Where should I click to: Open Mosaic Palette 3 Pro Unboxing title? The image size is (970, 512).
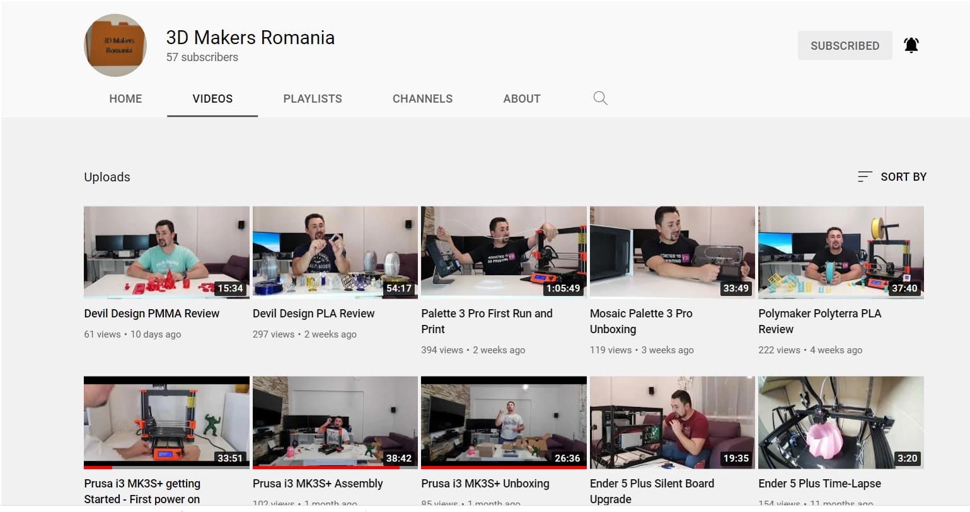point(641,321)
